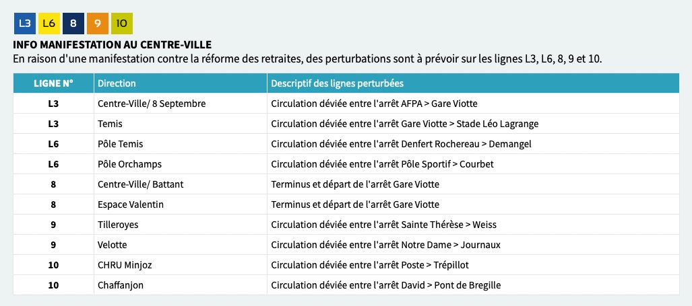This screenshot has width=692, height=306.
Task: Select the Chaffanjon direction cell
Action: click(x=181, y=285)
